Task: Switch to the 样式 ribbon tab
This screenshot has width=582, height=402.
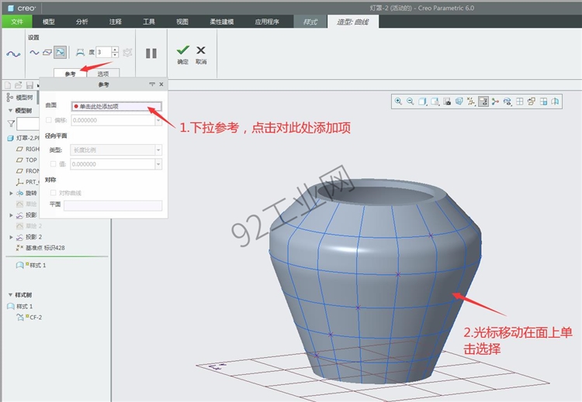Action: [x=310, y=22]
